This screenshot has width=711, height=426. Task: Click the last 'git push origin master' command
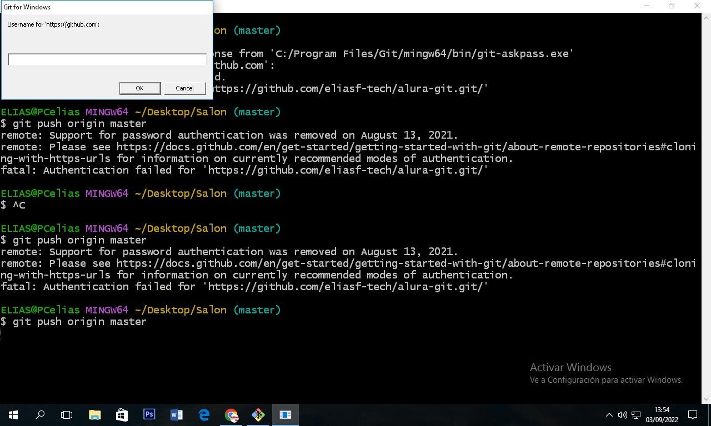click(79, 322)
